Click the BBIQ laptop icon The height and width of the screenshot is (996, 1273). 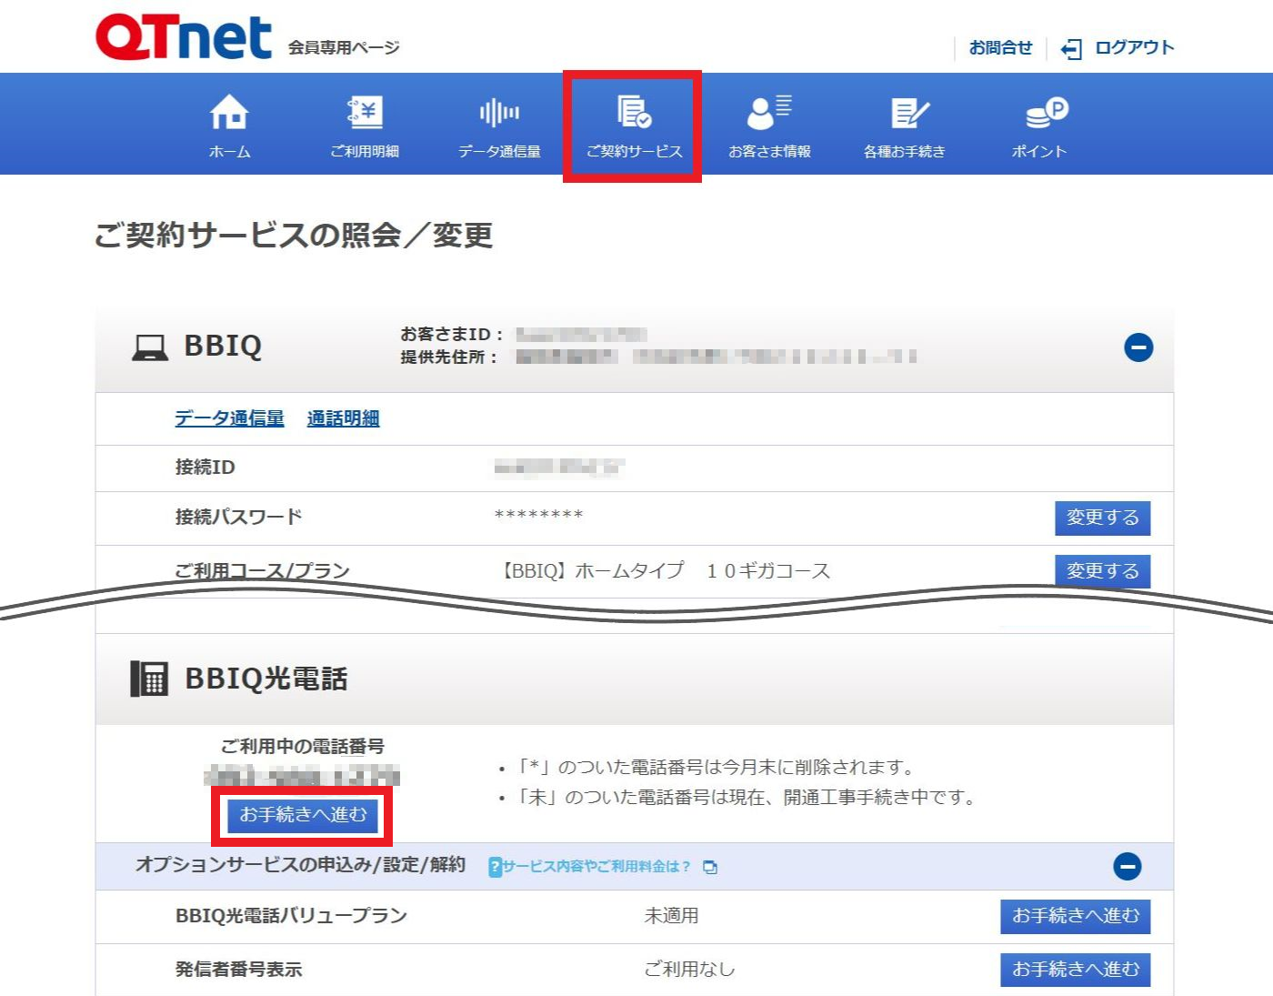(150, 347)
